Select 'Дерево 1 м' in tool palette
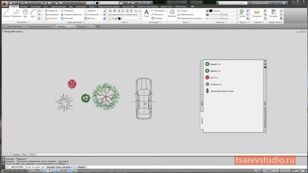308x173 pixels. (213, 64)
